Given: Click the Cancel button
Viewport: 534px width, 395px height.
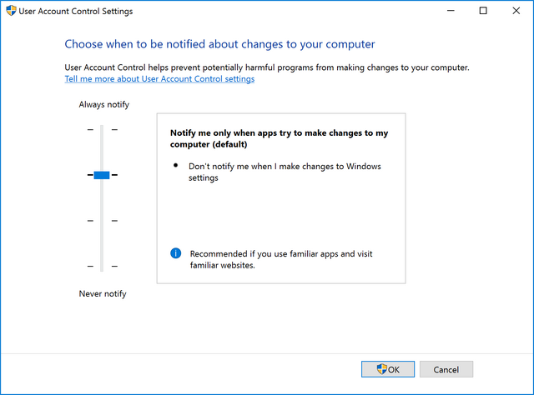Looking at the screenshot, I should click(446, 369).
